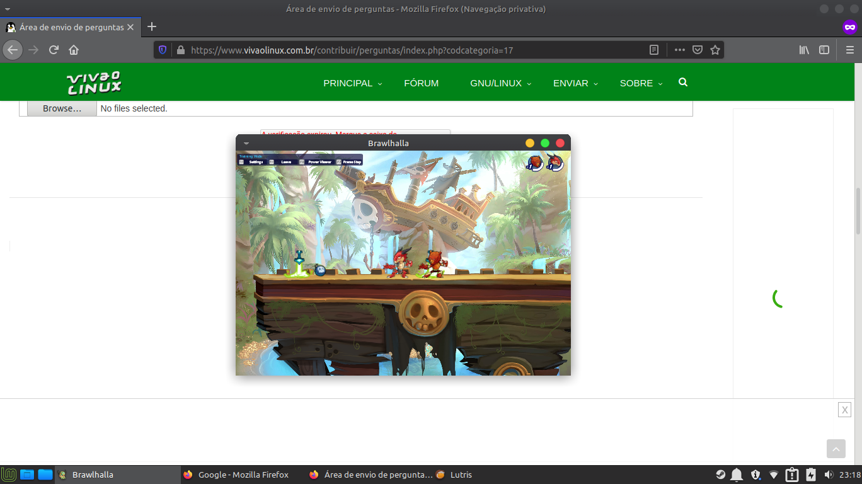The height and width of the screenshot is (484, 862).
Task: Close the bottom ad with X
Action: tap(844, 410)
